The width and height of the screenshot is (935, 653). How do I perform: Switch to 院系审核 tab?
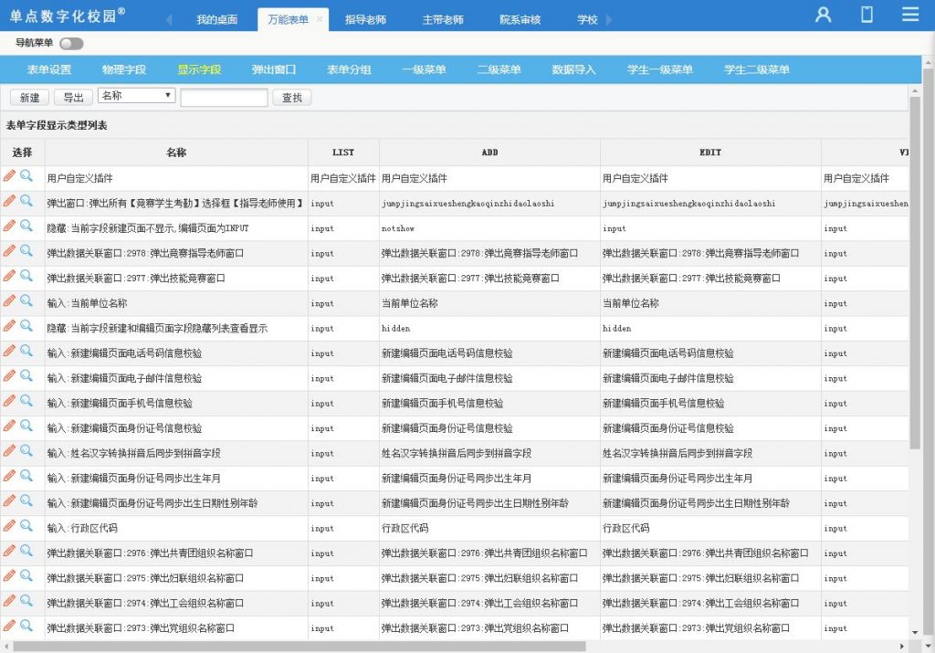(x=520, y=20)
